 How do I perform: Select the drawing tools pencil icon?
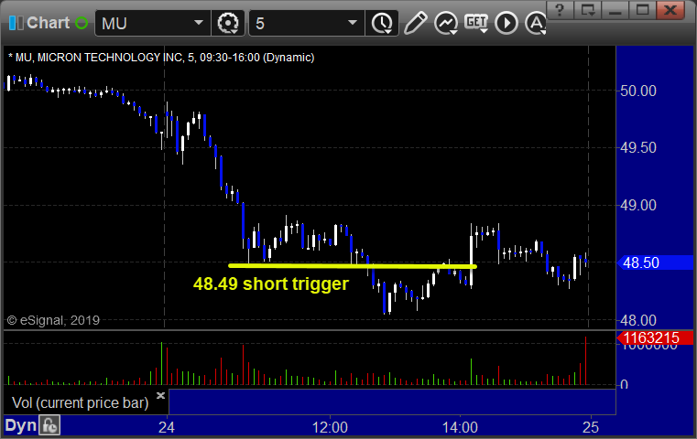coord(415,23)
